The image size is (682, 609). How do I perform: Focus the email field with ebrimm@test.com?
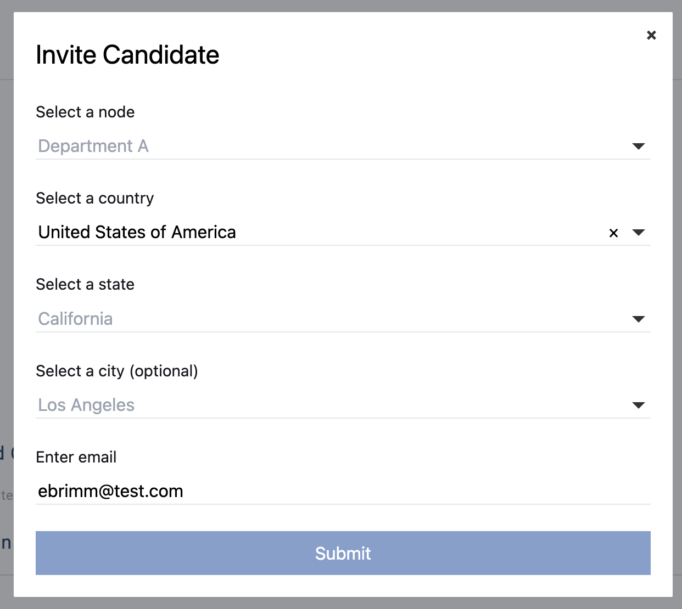[x=343, y=491]
